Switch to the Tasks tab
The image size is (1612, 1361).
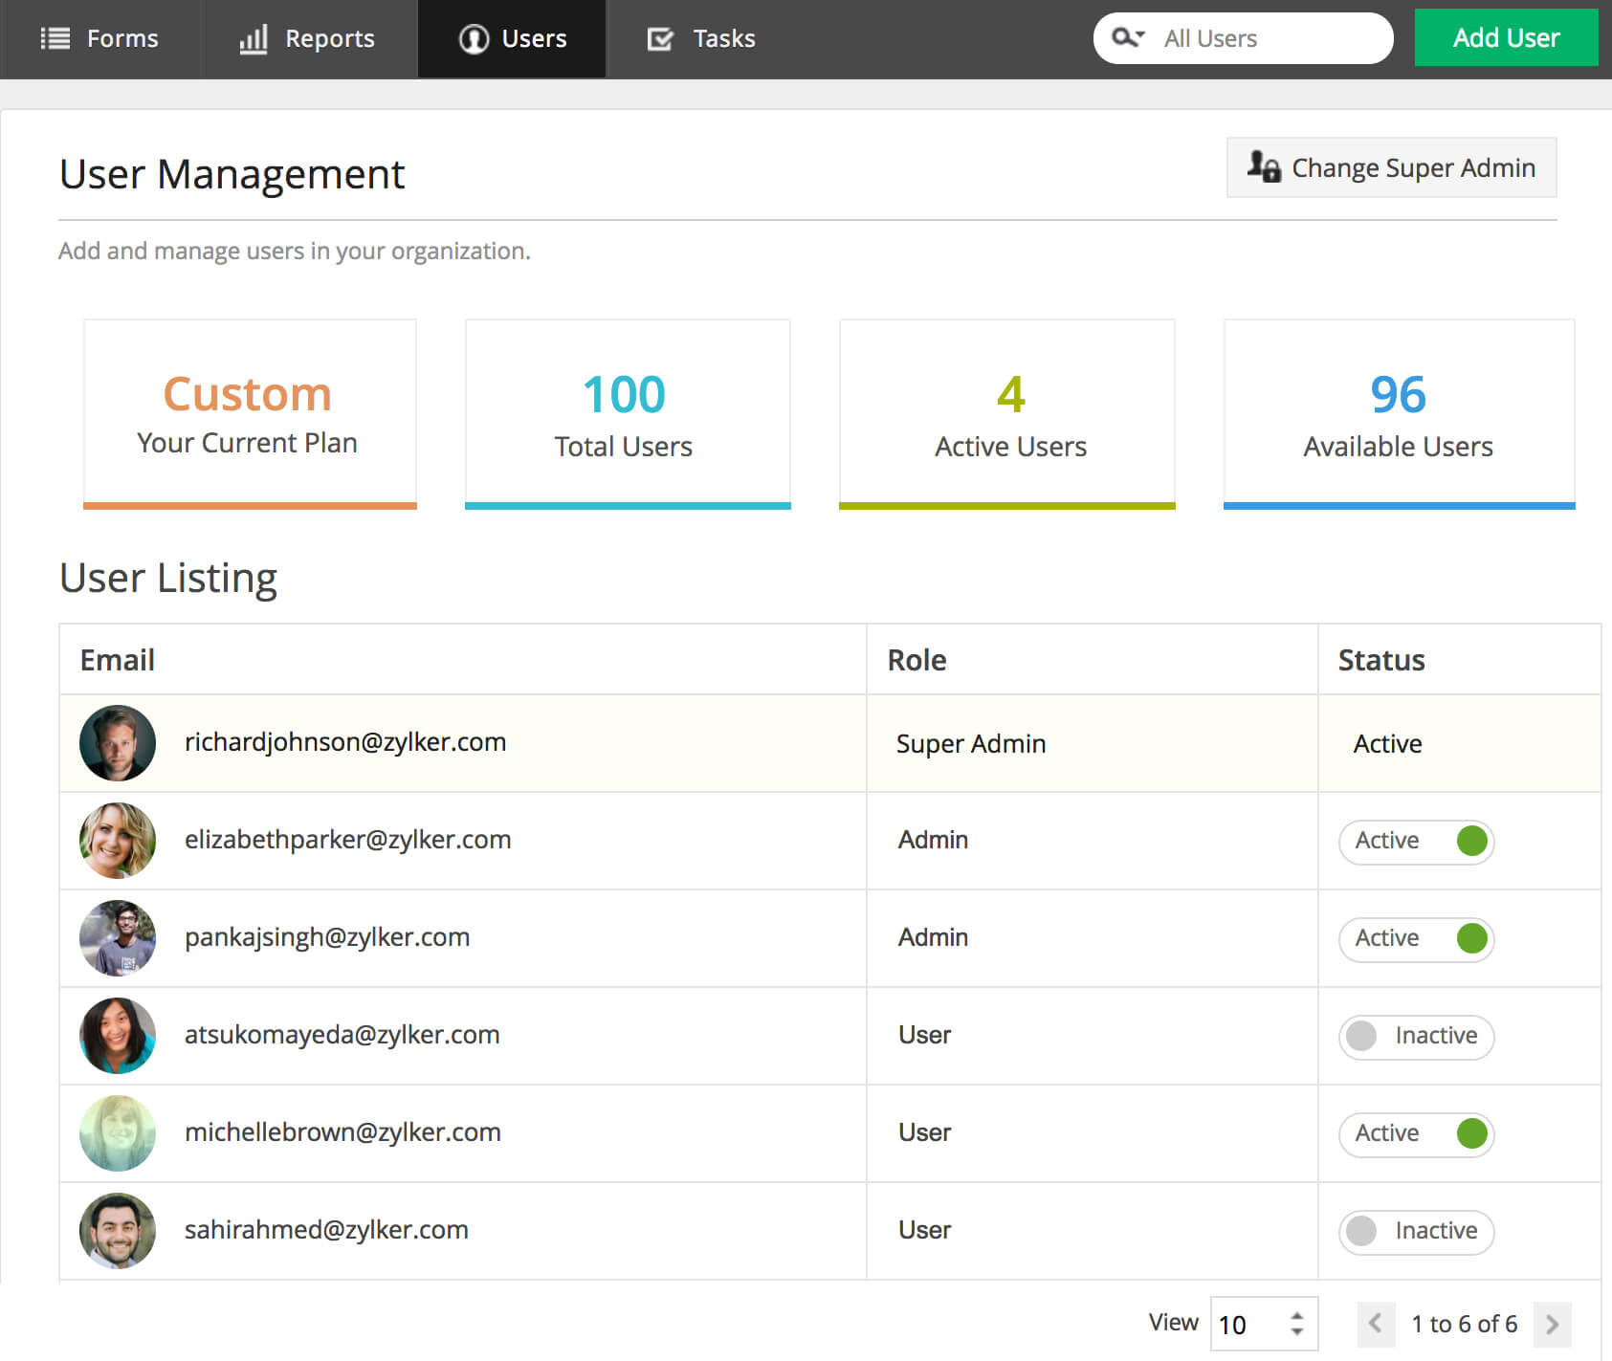coord(702,38)
